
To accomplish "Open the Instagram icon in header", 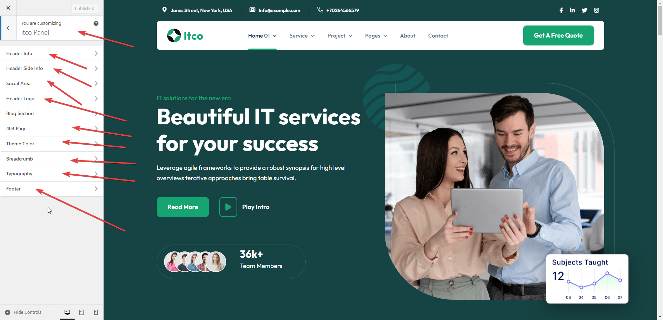I will click(x=596, y=10).
